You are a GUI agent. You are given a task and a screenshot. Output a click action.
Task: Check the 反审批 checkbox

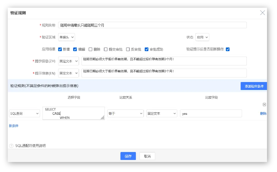[128, 49]
